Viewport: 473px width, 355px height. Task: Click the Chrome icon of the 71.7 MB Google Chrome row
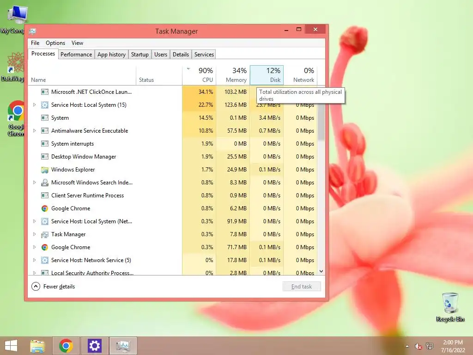tap(45, 247)
